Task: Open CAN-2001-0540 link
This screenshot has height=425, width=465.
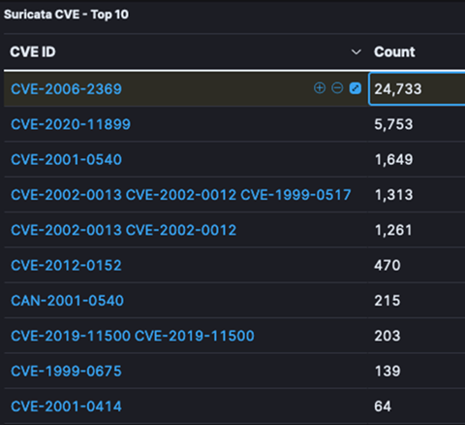Action: click(x=67, y=301)
